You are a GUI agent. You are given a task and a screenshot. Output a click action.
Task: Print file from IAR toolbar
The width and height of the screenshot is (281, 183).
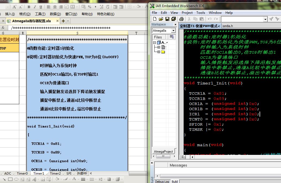click(x=181, y=19)
